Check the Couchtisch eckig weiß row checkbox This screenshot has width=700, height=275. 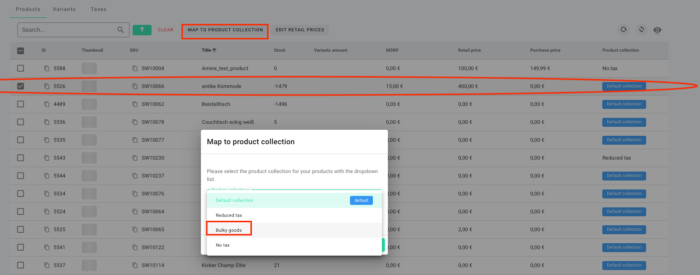[x=20, y=122]
